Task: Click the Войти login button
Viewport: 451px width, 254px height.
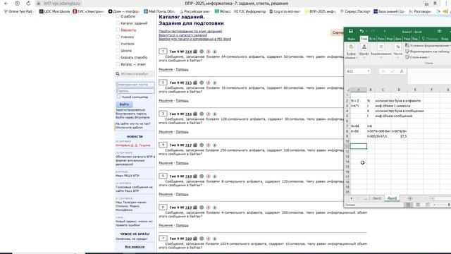Action: coord(124,104)
